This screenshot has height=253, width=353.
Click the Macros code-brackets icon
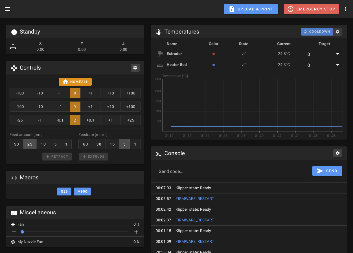(x=14, y=178)
